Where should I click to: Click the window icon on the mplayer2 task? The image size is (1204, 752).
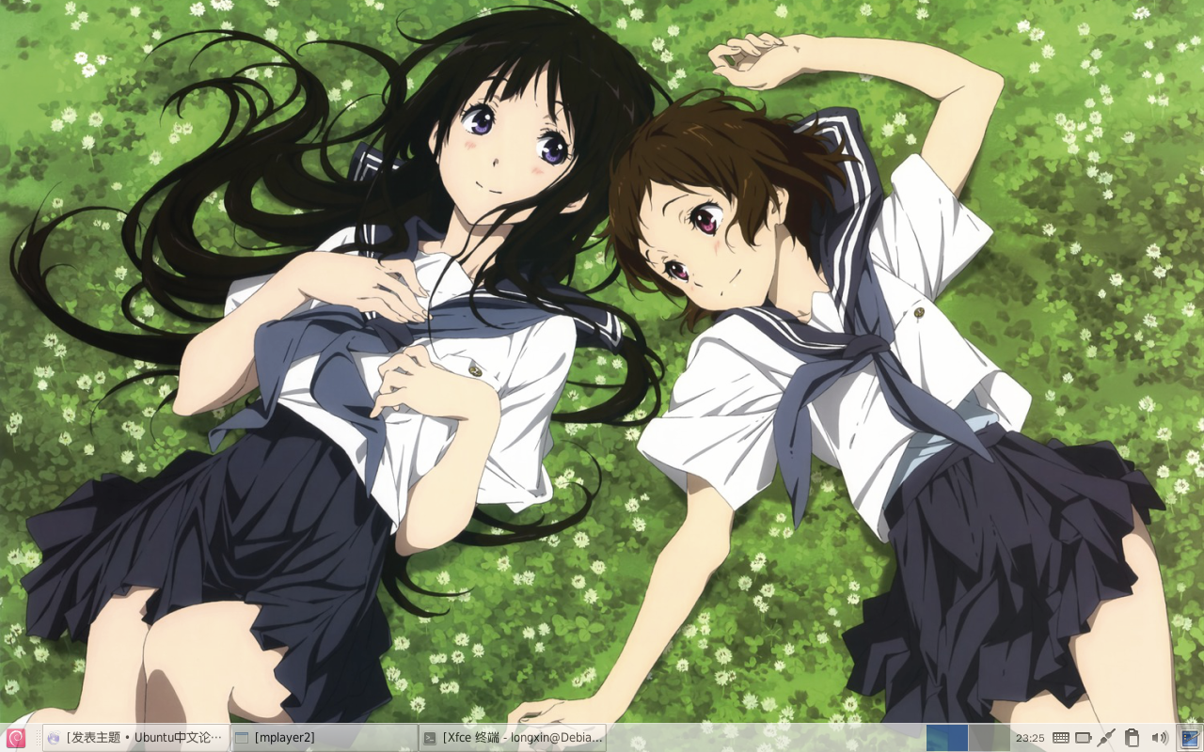pyautogui.click(x=242, y=738)
